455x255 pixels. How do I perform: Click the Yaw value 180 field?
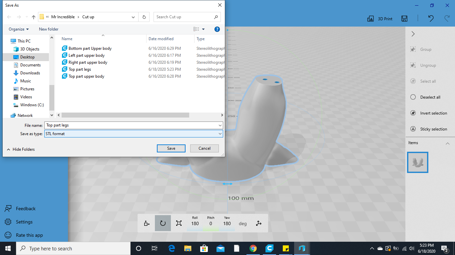point(227,223)
